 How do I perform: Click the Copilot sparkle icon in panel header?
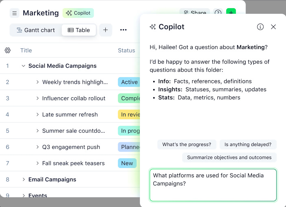click(x=153, y=27)
